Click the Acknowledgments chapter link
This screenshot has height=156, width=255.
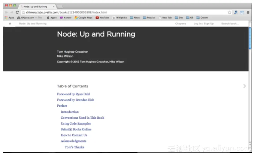tap(73, 141)
